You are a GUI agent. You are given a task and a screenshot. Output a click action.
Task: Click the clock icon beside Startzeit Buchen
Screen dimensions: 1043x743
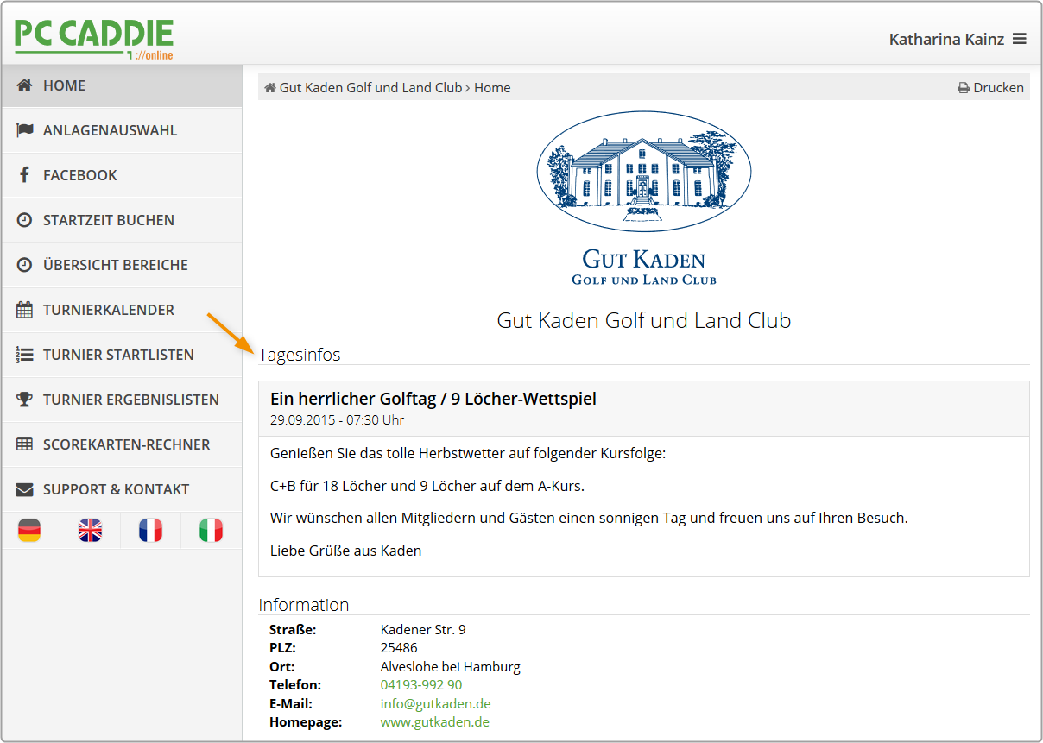(x=25, y=220)
